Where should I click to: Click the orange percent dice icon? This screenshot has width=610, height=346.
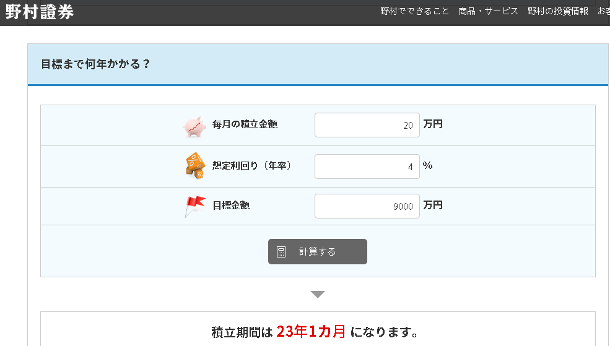[x=195, y=166]
